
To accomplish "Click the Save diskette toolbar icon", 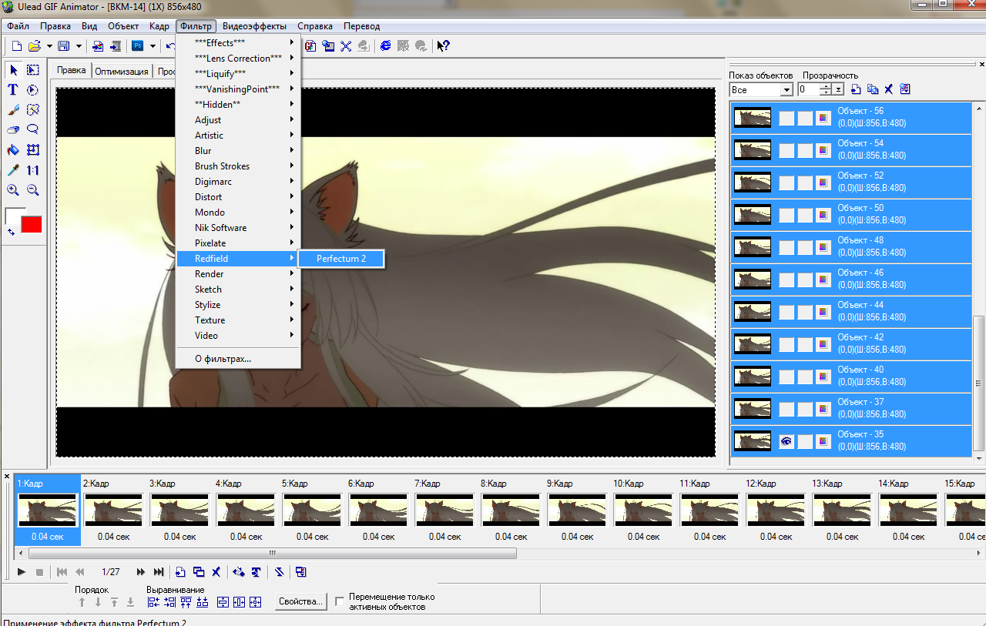I will (63, 46).
